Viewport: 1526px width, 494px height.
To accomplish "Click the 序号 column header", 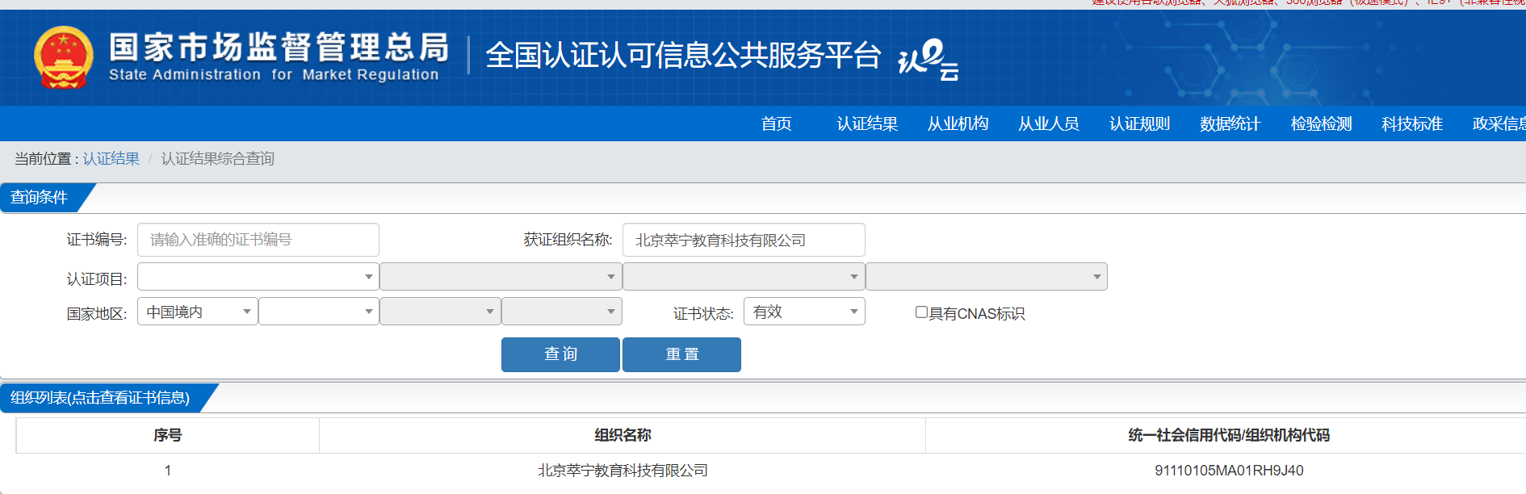I will pos(168,435).
